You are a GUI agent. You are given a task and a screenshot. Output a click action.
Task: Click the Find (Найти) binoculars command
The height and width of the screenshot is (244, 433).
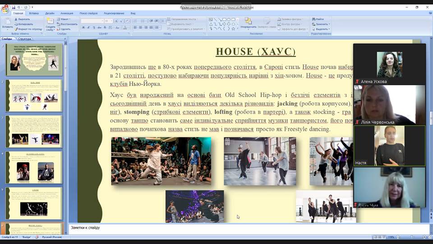tap(318, 19)
